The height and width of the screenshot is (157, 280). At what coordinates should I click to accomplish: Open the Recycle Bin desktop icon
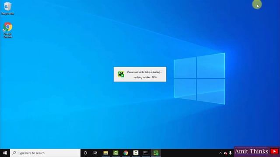(7, 8)
